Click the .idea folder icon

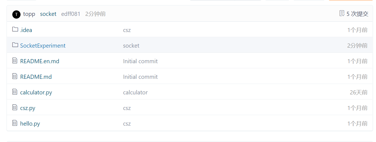[15, 30]
